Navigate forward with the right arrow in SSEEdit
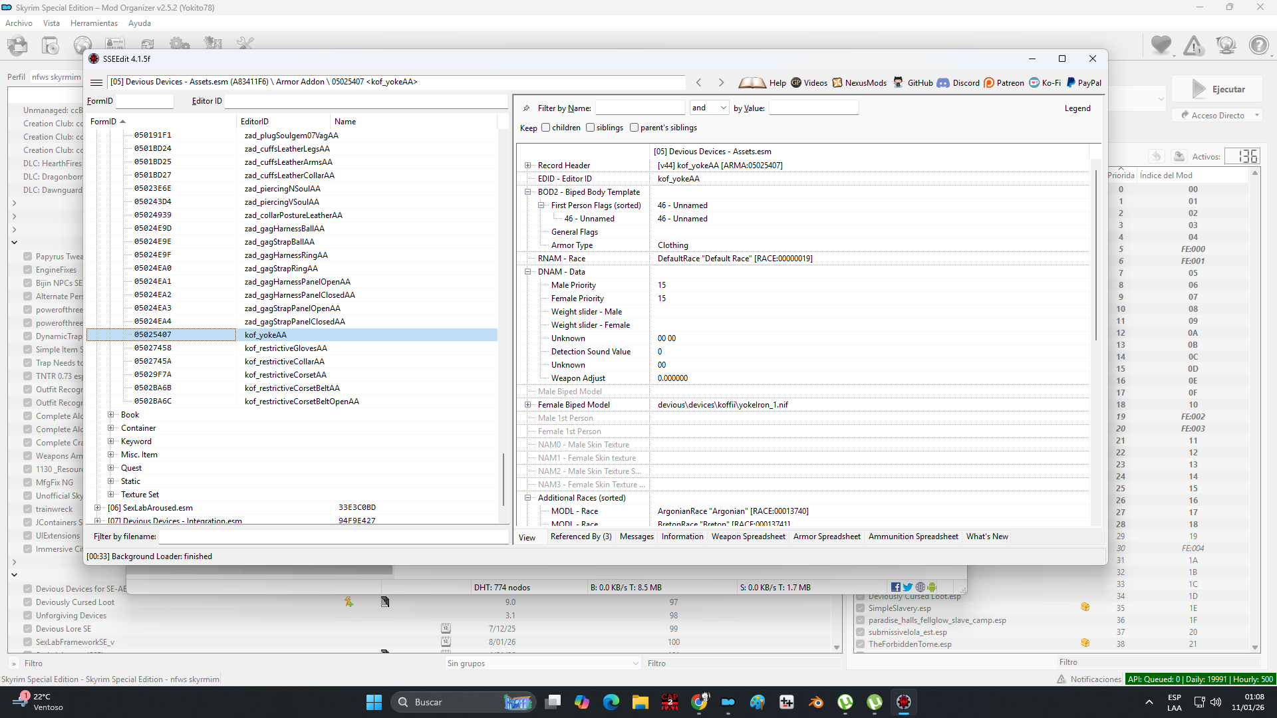This screenshot has width=1277, height=718. 721,82
